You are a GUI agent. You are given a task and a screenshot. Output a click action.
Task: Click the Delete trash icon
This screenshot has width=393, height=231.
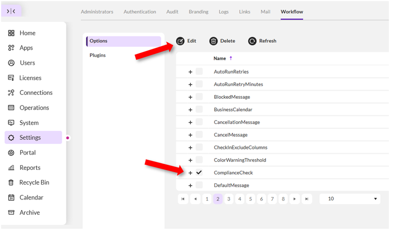point(213,41)
